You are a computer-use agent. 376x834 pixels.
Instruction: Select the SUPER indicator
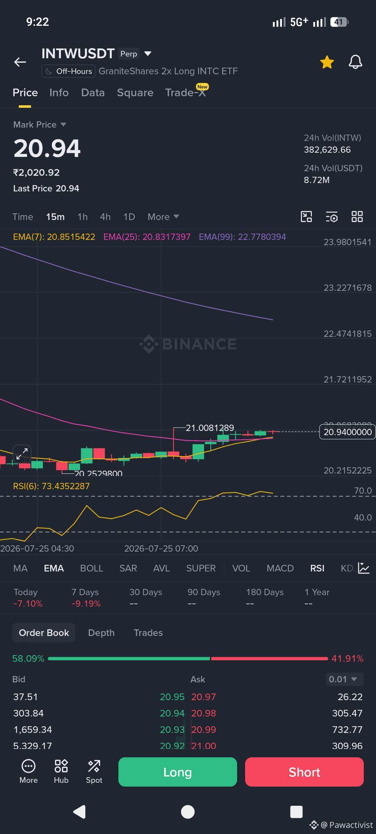[x=201, y=568]
